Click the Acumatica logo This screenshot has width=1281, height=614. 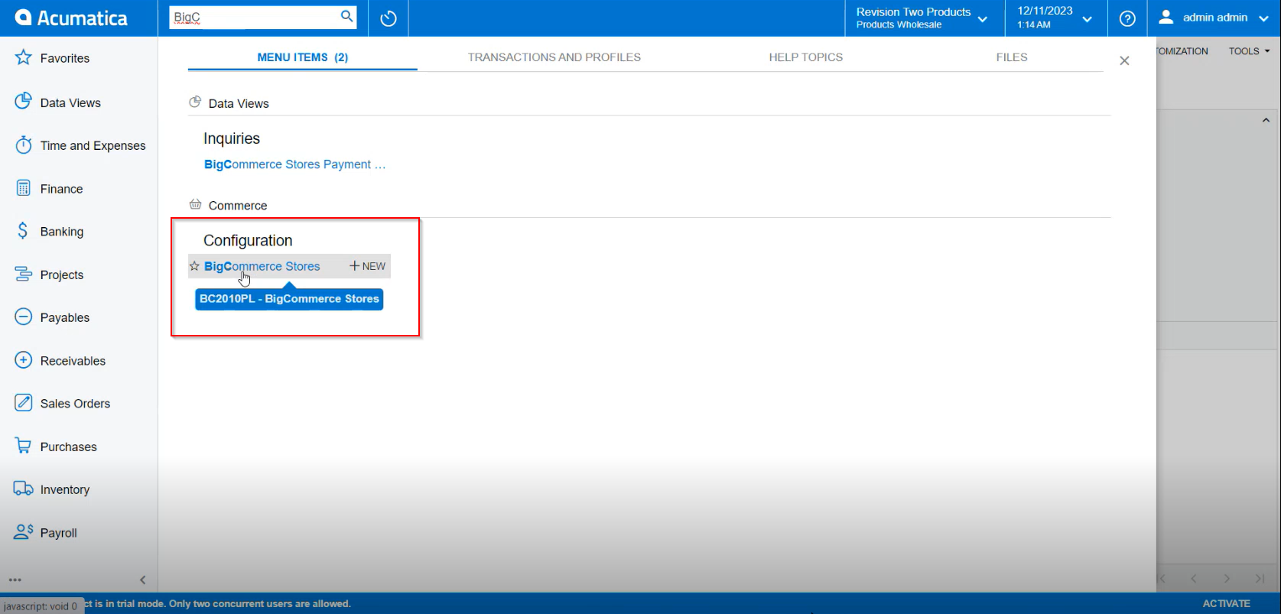71,18
